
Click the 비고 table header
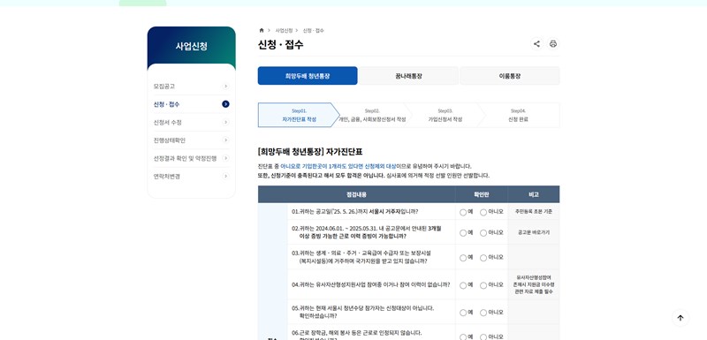pos(534,194)
